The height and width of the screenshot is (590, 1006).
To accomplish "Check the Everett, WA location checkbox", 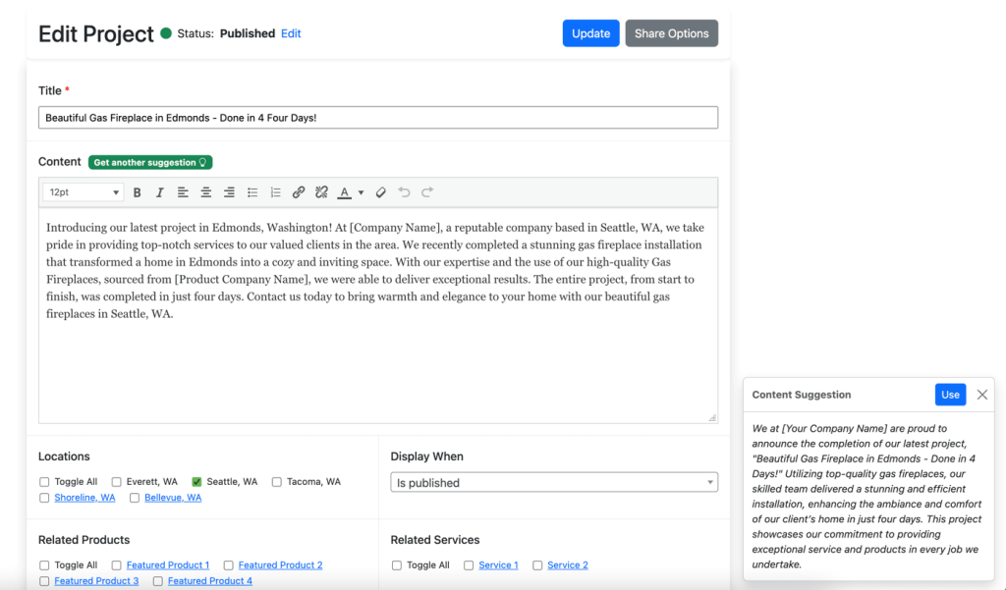I will pos(116,482).
